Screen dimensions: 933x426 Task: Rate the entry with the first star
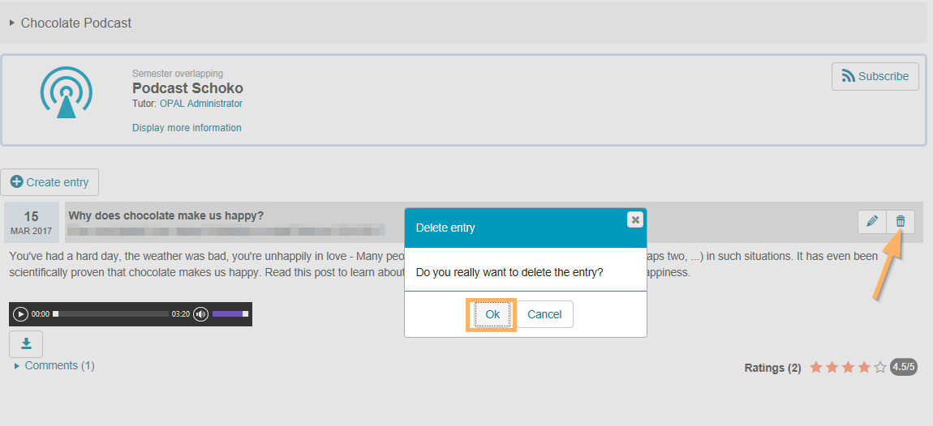click(815, 368)
